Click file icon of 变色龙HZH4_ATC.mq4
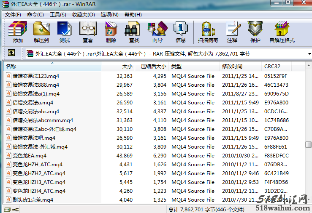This screenshot has width=312, height=213. pyautogui.click(x=8, y=191)
